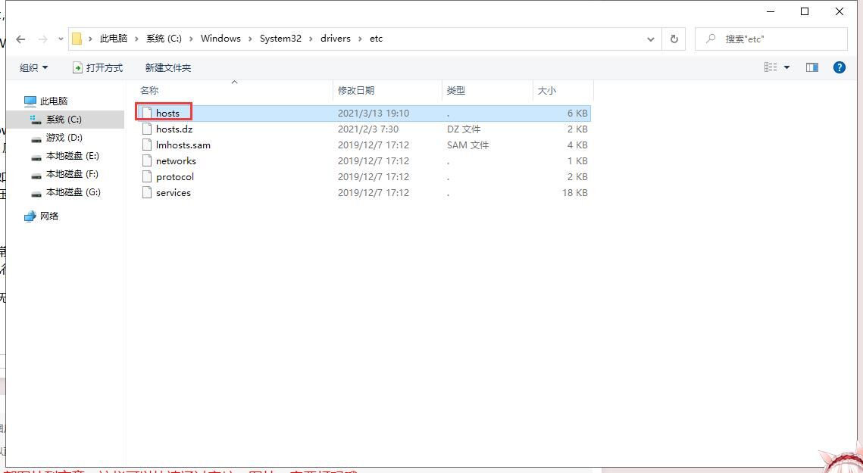Select 游戏 (D:) drive in sidebar
The width and height of the screenshot is (863, 473).
click(64, 138)
